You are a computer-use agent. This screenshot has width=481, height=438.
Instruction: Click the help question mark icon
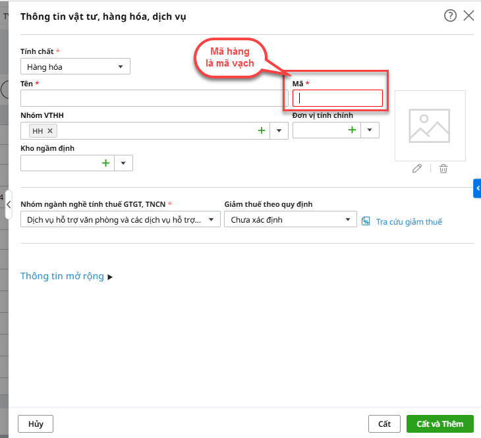point(450,16)
